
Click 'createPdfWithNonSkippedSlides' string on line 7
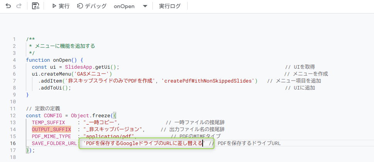pos(208,81)
